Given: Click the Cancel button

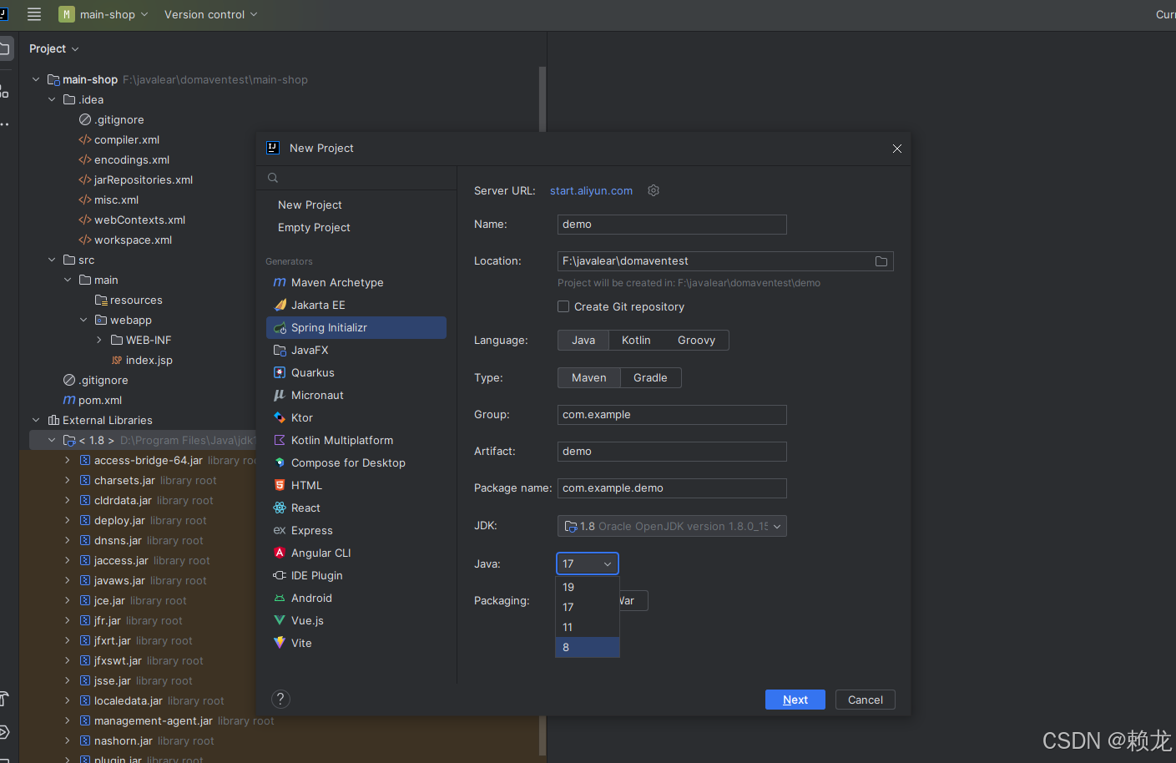Looking at the screenshot, I should pos(866,700).
